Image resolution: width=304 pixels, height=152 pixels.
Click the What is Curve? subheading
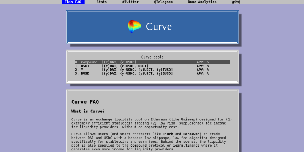(x=88, y=111)
